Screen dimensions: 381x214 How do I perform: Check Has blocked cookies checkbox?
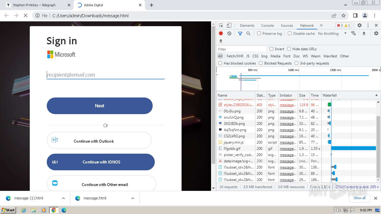pos(220,63)
